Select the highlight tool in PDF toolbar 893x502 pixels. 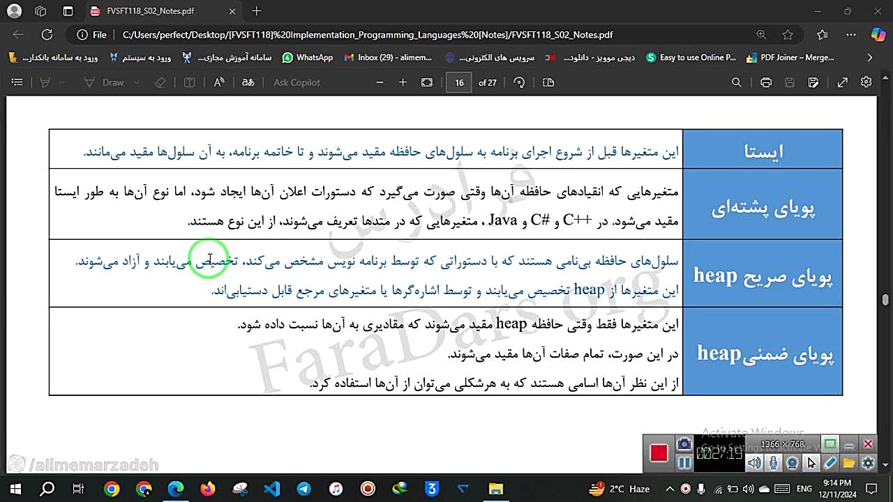point(45,82)
